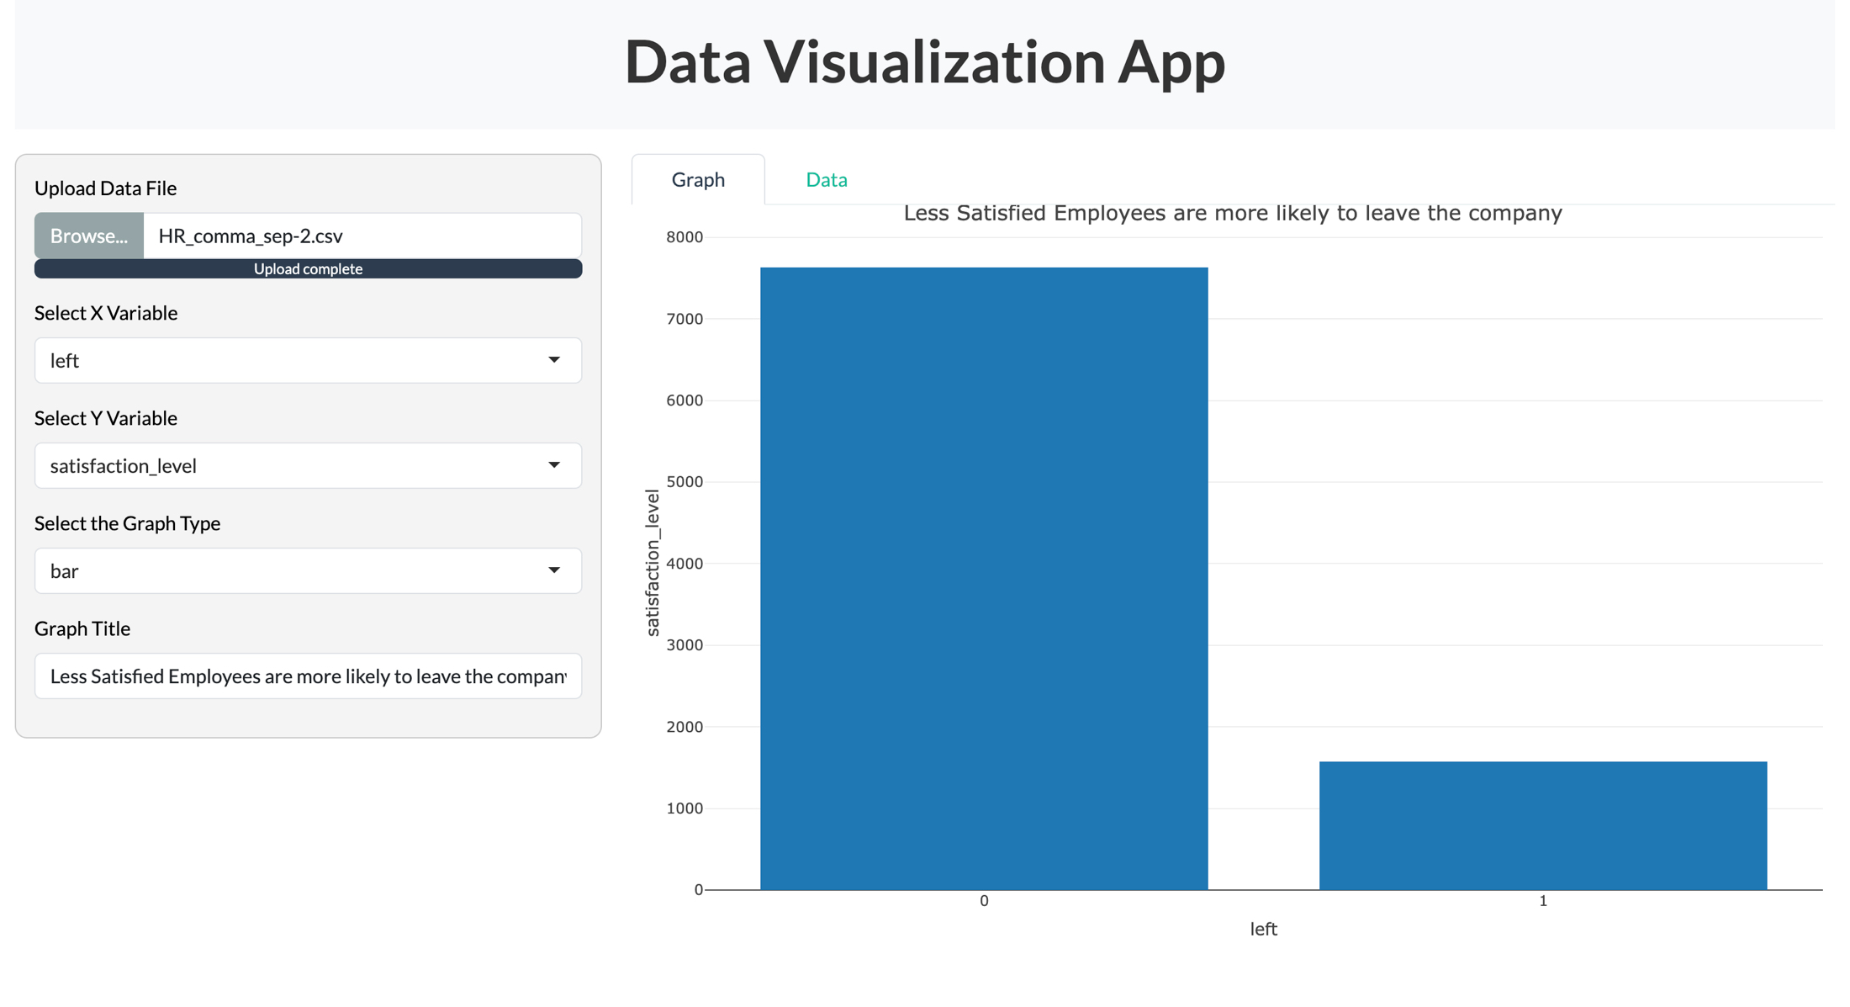The image size is (1850, 1007).
Task: Click the Upload complete progress bar
Action: coord(308,269)
